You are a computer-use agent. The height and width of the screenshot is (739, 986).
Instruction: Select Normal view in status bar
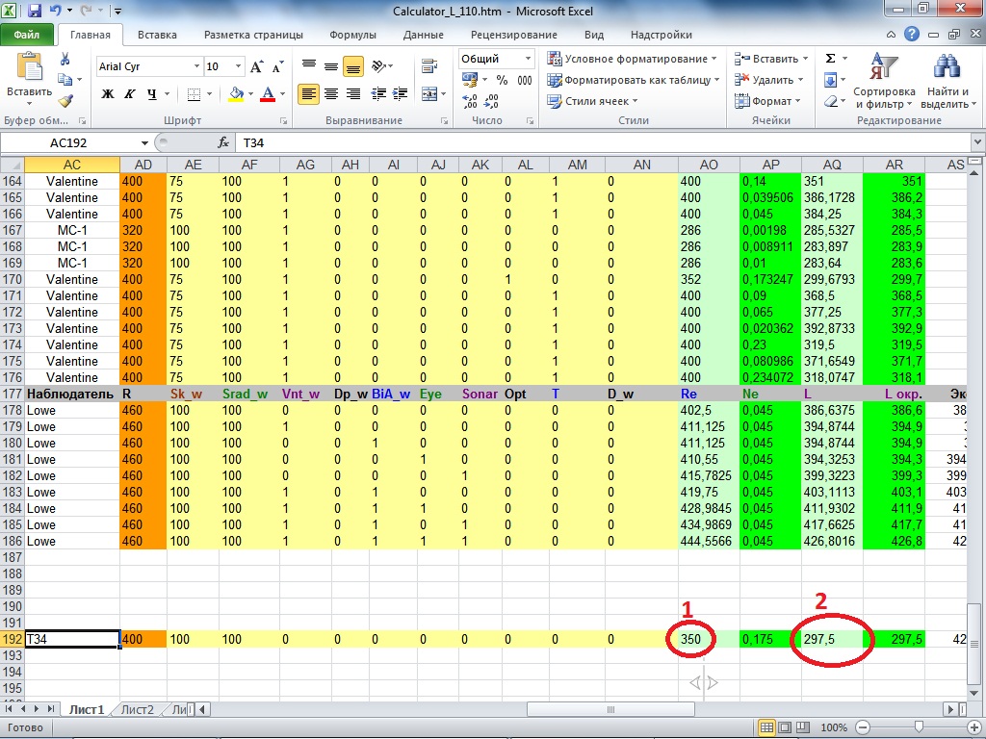point(766,727)
